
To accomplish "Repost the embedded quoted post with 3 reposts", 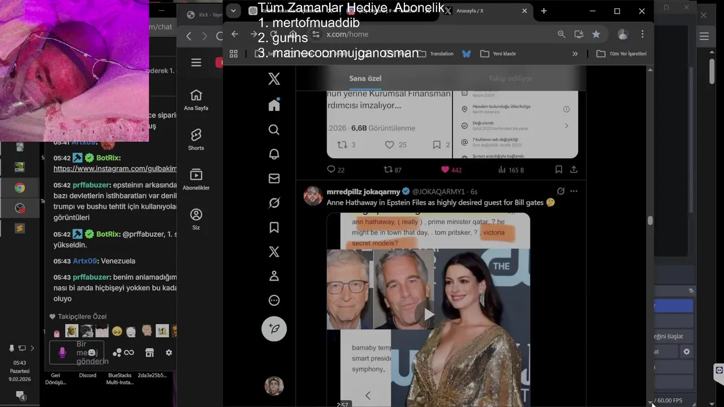I will pos(346,145).
